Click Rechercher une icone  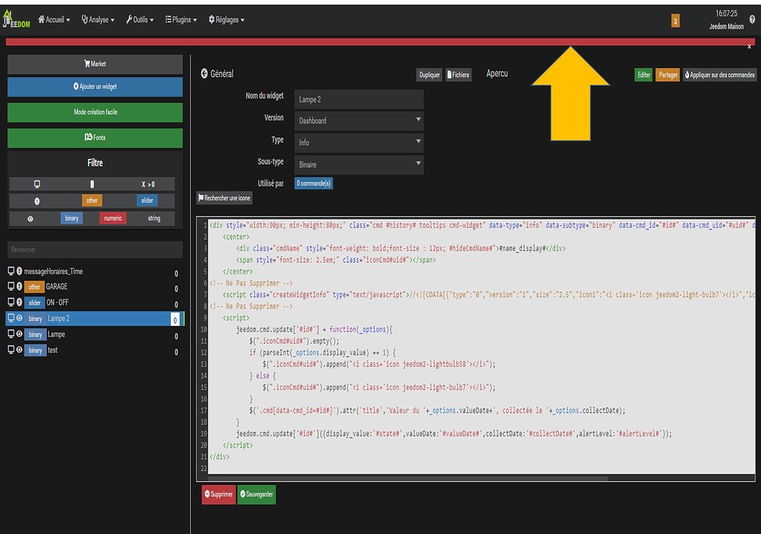[224, 198]
